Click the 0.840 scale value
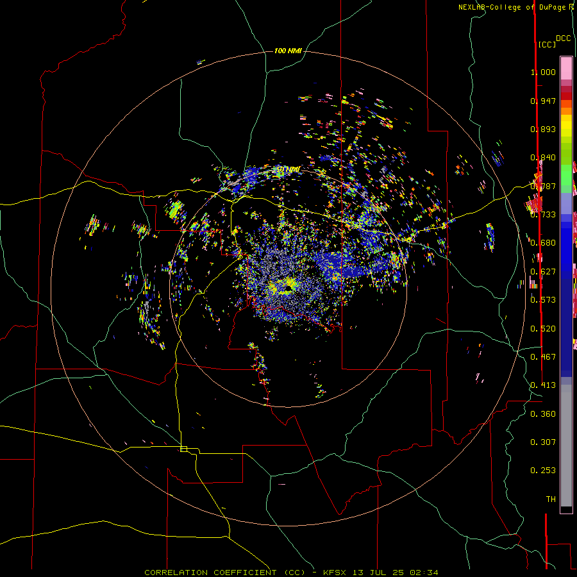Image resolution: width=577 pixels, height=577 pixels. (543, 157)
